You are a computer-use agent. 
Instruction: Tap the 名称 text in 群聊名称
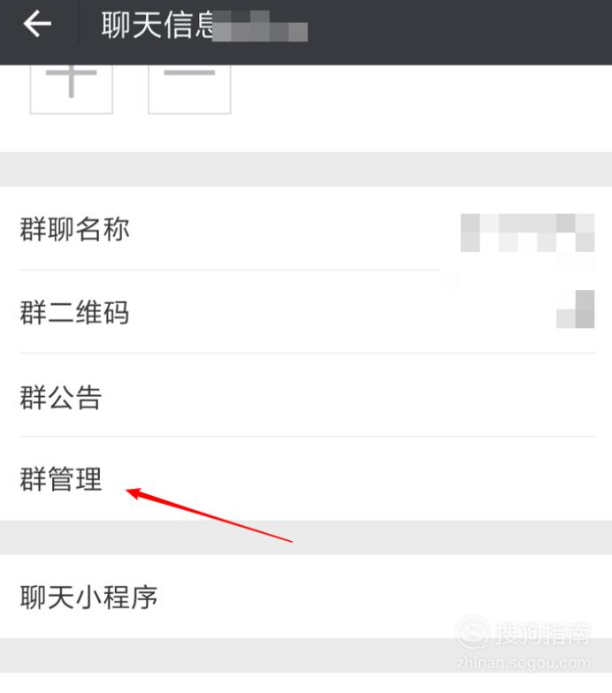pos(103,229)
